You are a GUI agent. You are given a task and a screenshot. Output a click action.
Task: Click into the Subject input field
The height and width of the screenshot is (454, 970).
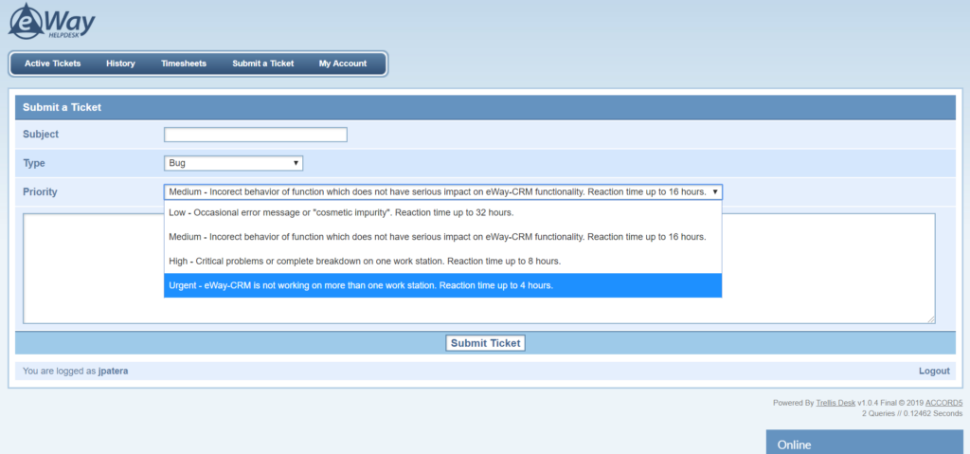click(256, 135)
